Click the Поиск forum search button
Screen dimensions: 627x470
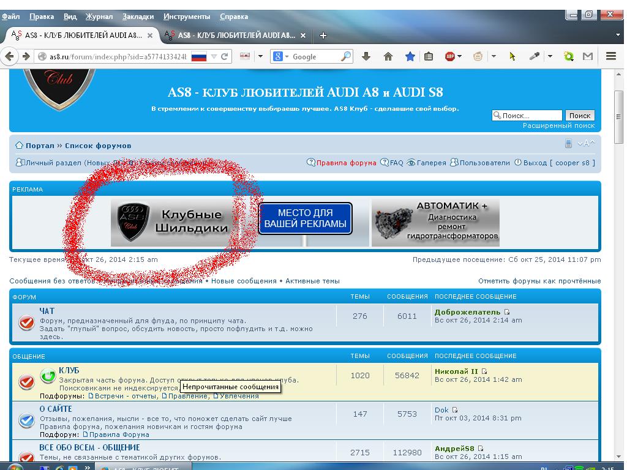579,115
